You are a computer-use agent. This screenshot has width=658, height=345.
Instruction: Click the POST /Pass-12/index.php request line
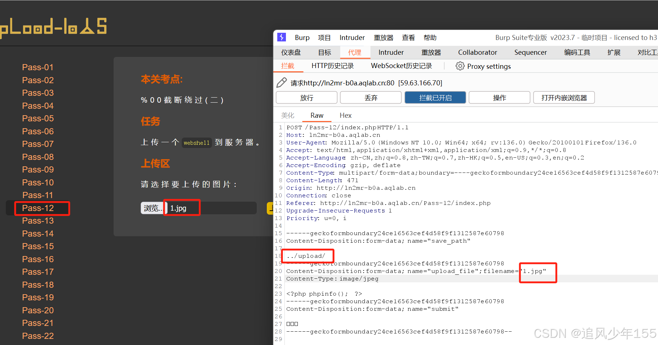click(x=348, y=127)
